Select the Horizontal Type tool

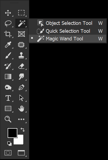tap(8, 98)
